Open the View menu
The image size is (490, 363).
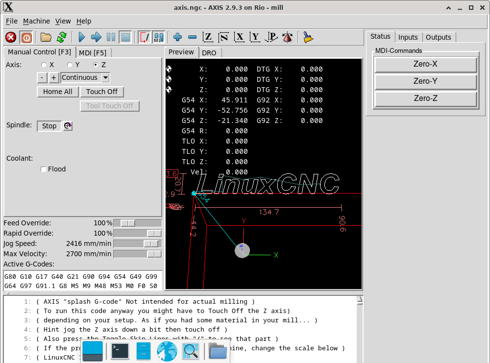point(63,21)
